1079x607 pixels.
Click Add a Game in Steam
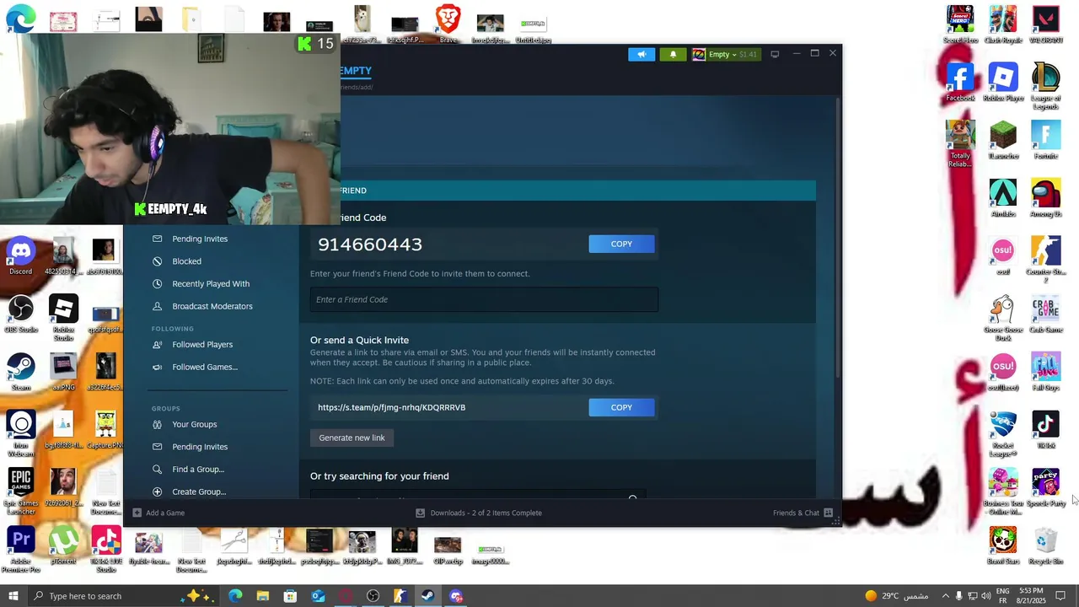coord(158,513)
